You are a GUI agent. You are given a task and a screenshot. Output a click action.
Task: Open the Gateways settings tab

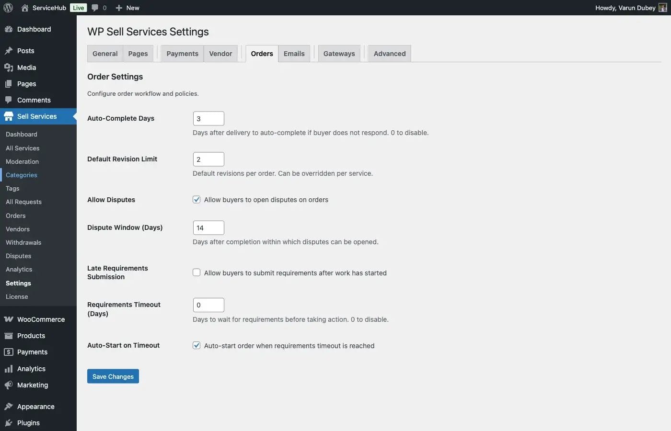tap(339, 53)
